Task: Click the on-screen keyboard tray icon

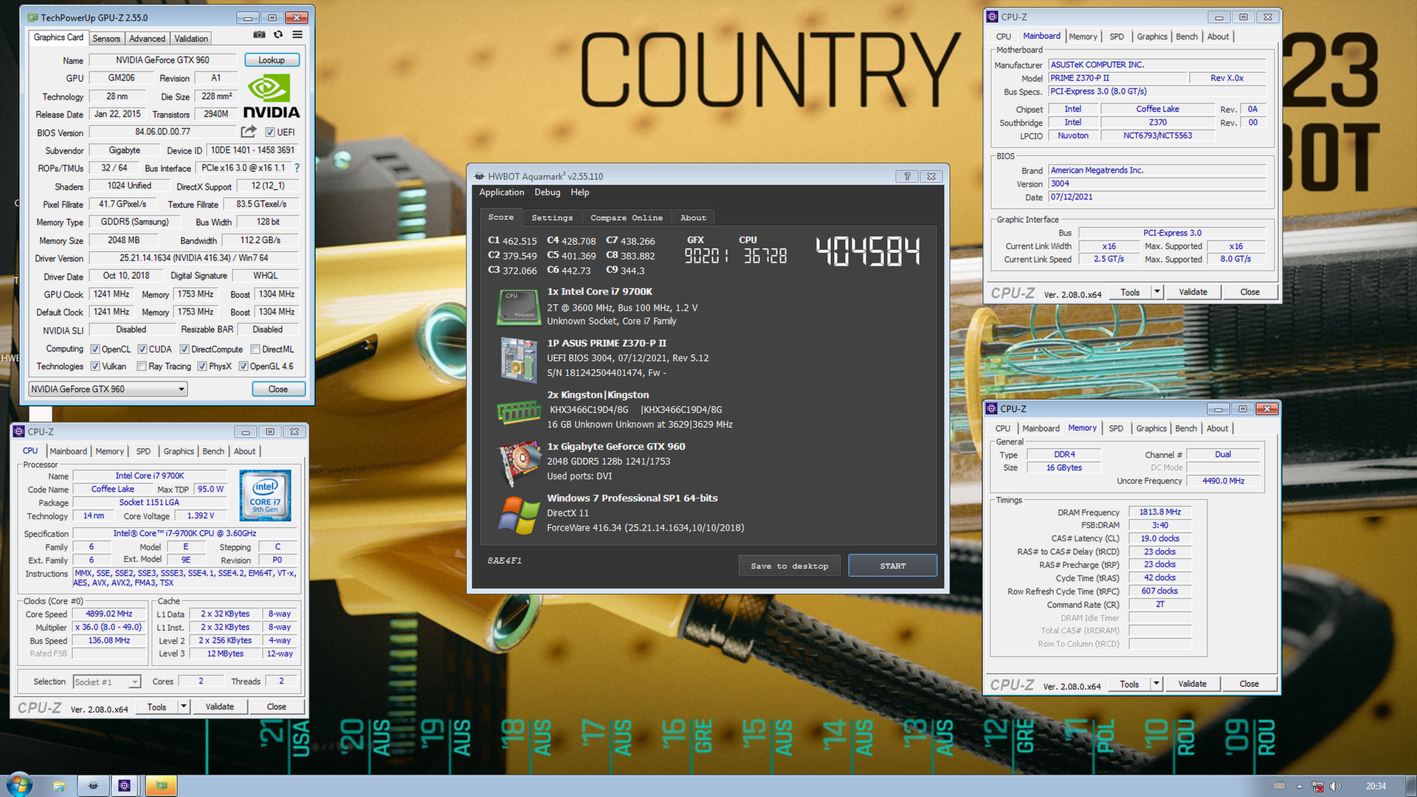Action: (x=1280, y=786)
